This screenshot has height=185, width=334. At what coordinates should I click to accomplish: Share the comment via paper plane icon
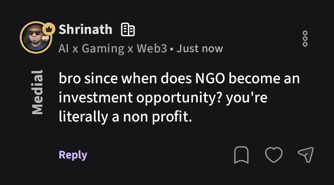(x=306, y=154)
